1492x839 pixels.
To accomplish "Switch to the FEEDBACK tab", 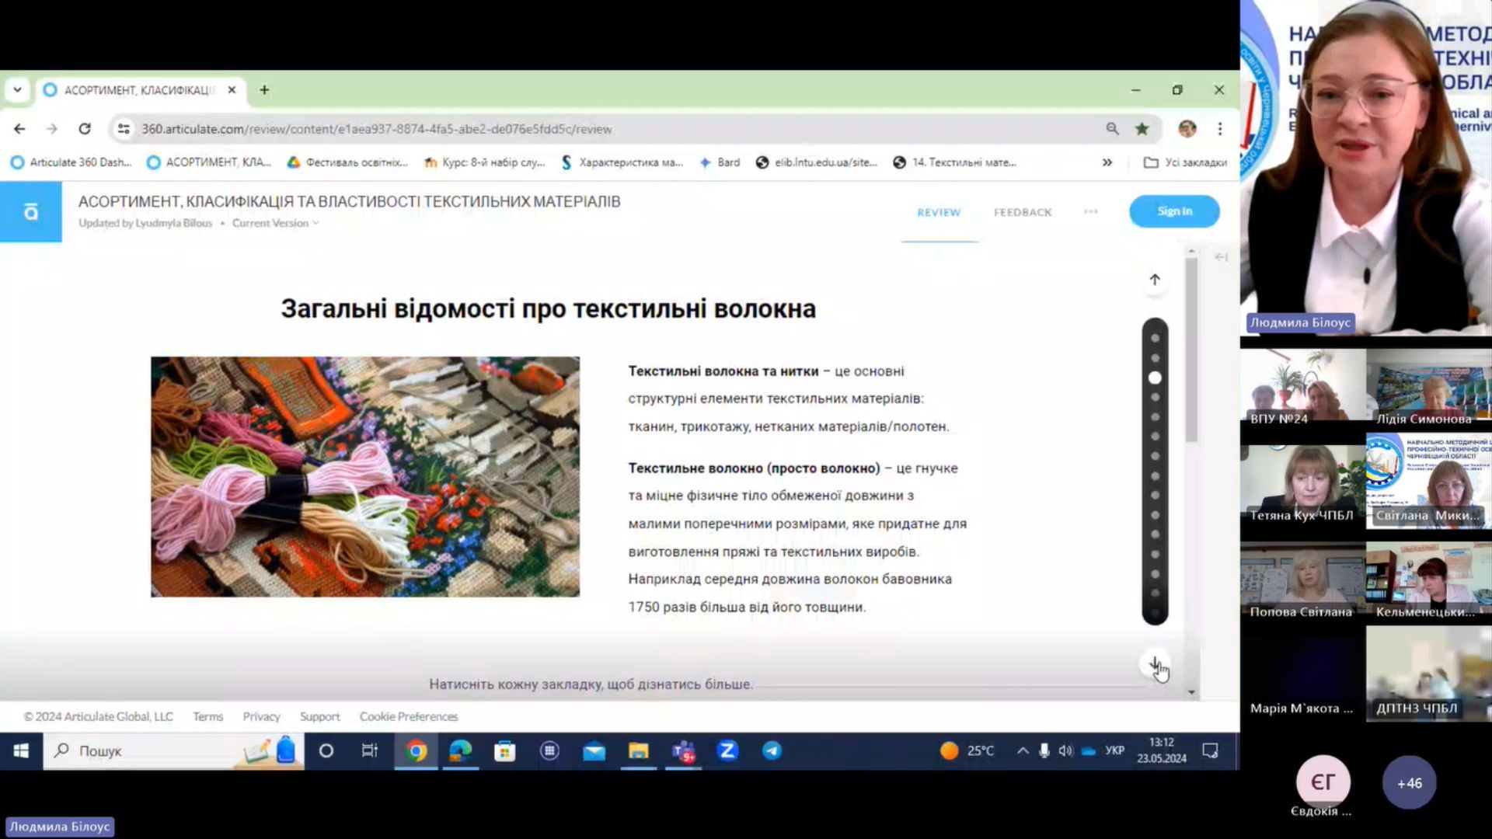I will (x=1022, y=212).
